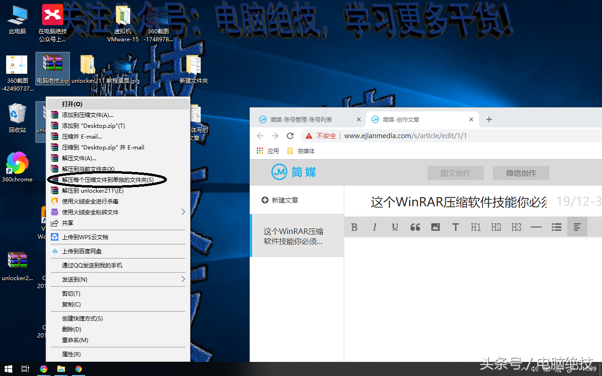Close the 简媒-创作文章 tab
Screen dimensions: 602x376
[x=471, y=120]
